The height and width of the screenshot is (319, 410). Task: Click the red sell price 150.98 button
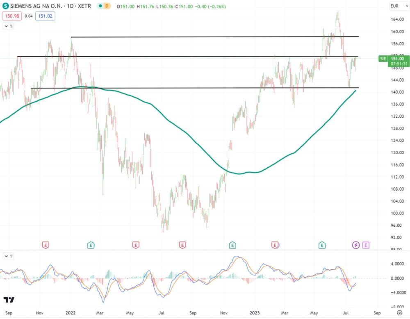[x=12, y=16]
